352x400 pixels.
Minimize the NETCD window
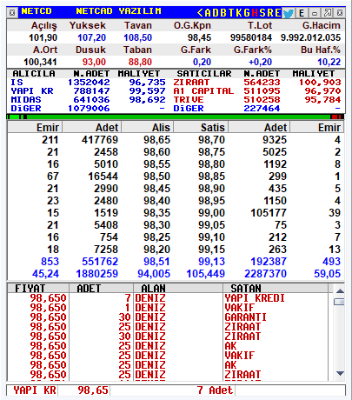pos(315,13)
